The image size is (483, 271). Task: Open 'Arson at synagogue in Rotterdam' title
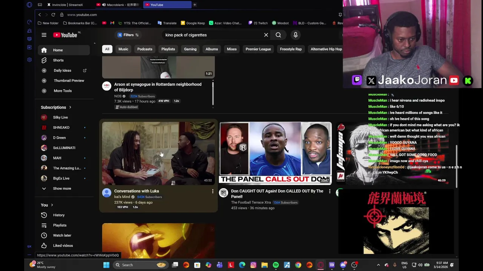[158, 87]
